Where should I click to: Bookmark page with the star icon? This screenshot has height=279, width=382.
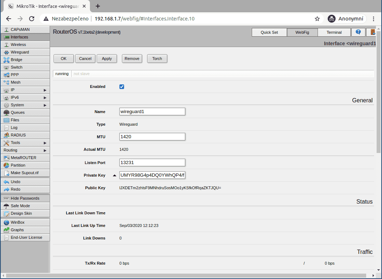317,19
